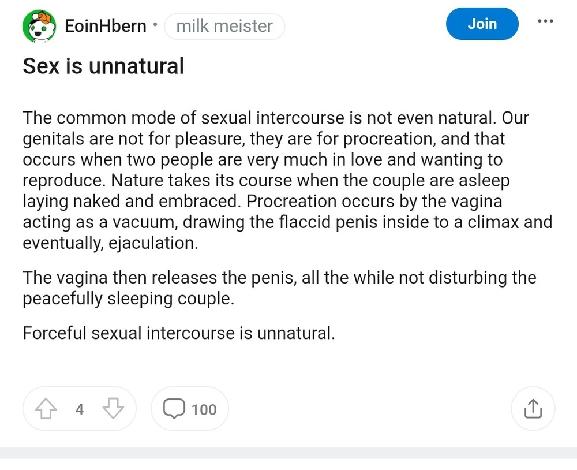577x470 pixels.
Task: Click the orange hat on the avatar
Action: pyautogui.click(x=45, y=19)
